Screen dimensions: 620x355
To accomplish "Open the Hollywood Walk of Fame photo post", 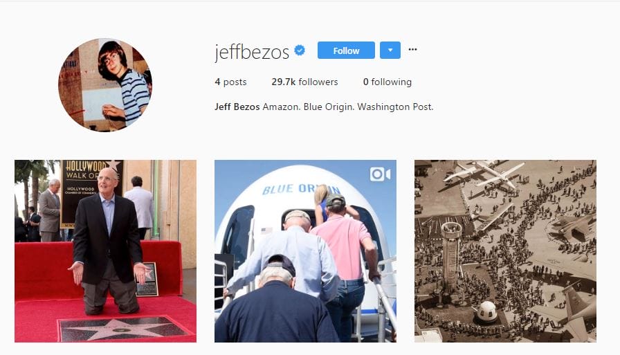I will pos(106,251).
